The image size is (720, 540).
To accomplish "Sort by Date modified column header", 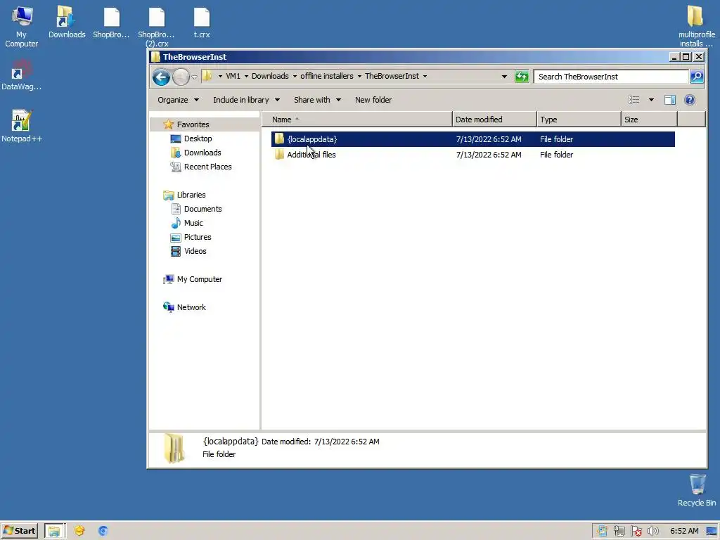I will click(x=494, y=120).
